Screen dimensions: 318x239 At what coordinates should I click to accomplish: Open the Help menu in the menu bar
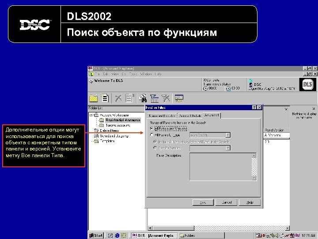tap(158, 74)
